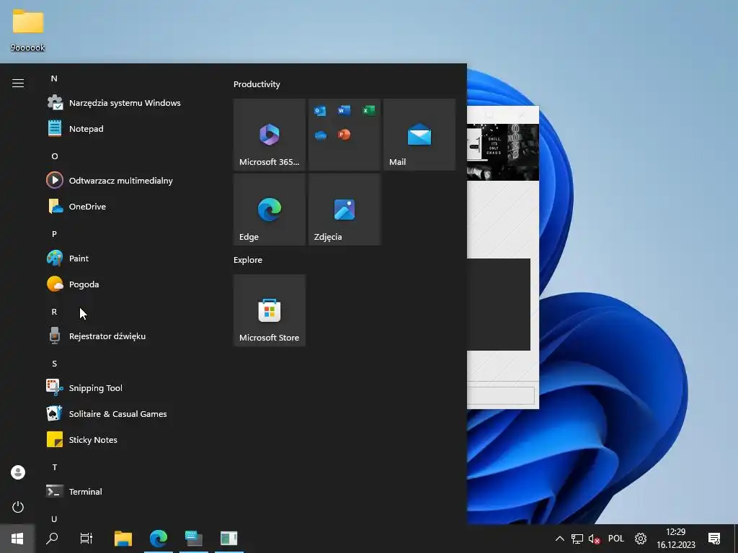Open Task View on the taskbar
738x553 pixels.
tap(86, 539)
